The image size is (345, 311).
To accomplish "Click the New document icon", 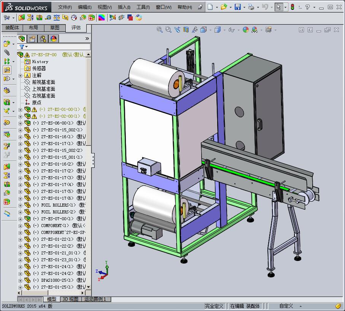I will (210, 7).
